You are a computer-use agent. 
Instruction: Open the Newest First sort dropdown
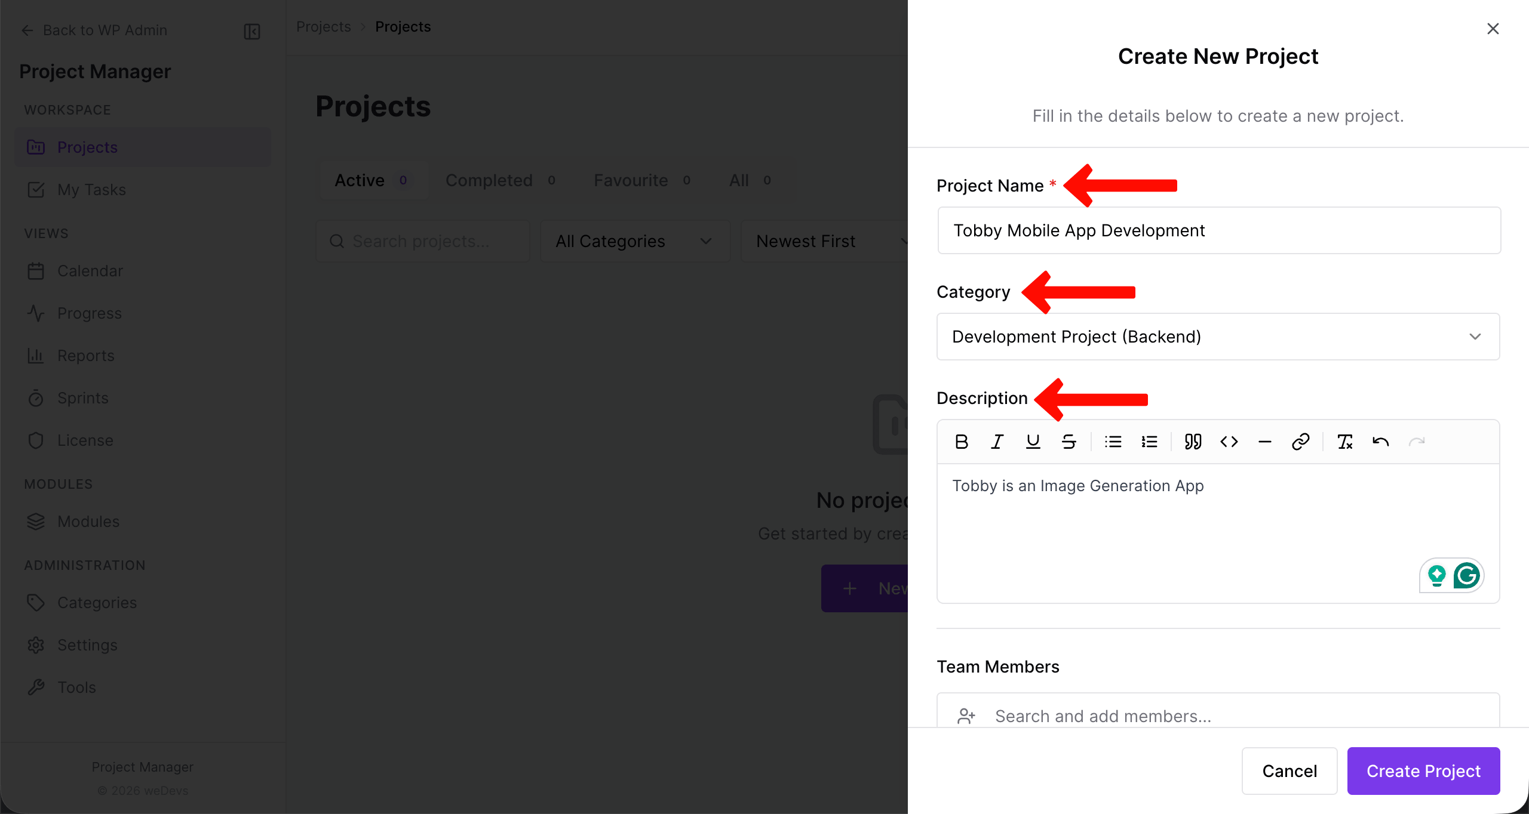824,241
